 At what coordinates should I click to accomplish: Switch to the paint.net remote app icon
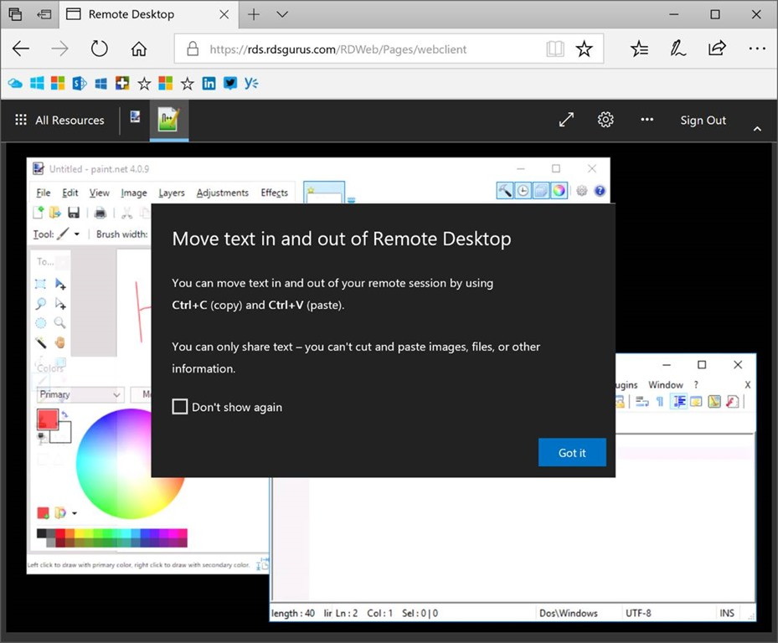tap(135, 117)
